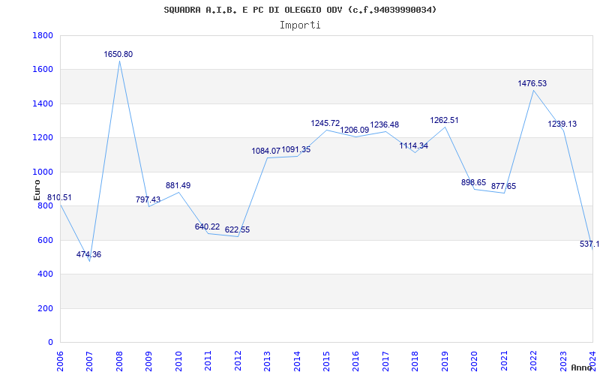This screenshot has width=600, height=375.
Task: Click the 1245.72 data label
Action: coord(325,124)
